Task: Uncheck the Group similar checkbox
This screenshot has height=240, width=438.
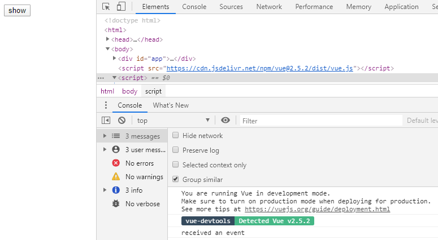Action: click(x=175, y=179)
